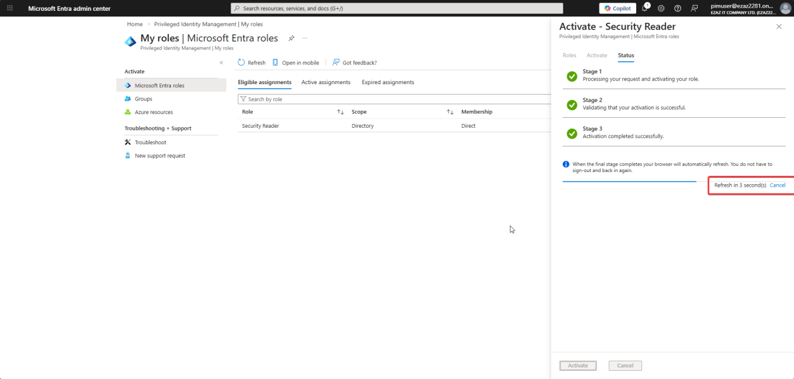Open the feedback icon in top bar
This screenshot has width=794, height=379.
tap(695, 8)
